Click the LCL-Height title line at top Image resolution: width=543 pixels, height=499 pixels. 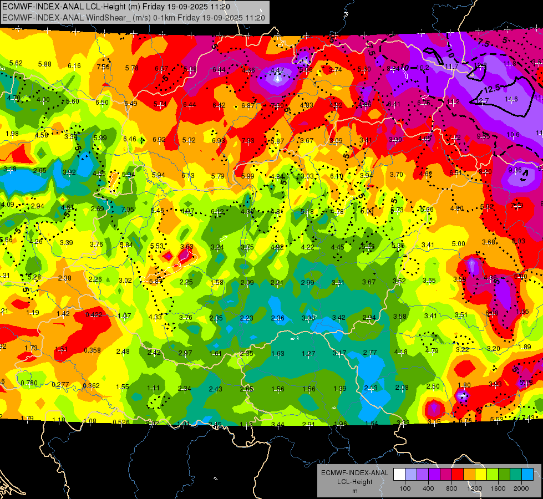pos(116,7)
